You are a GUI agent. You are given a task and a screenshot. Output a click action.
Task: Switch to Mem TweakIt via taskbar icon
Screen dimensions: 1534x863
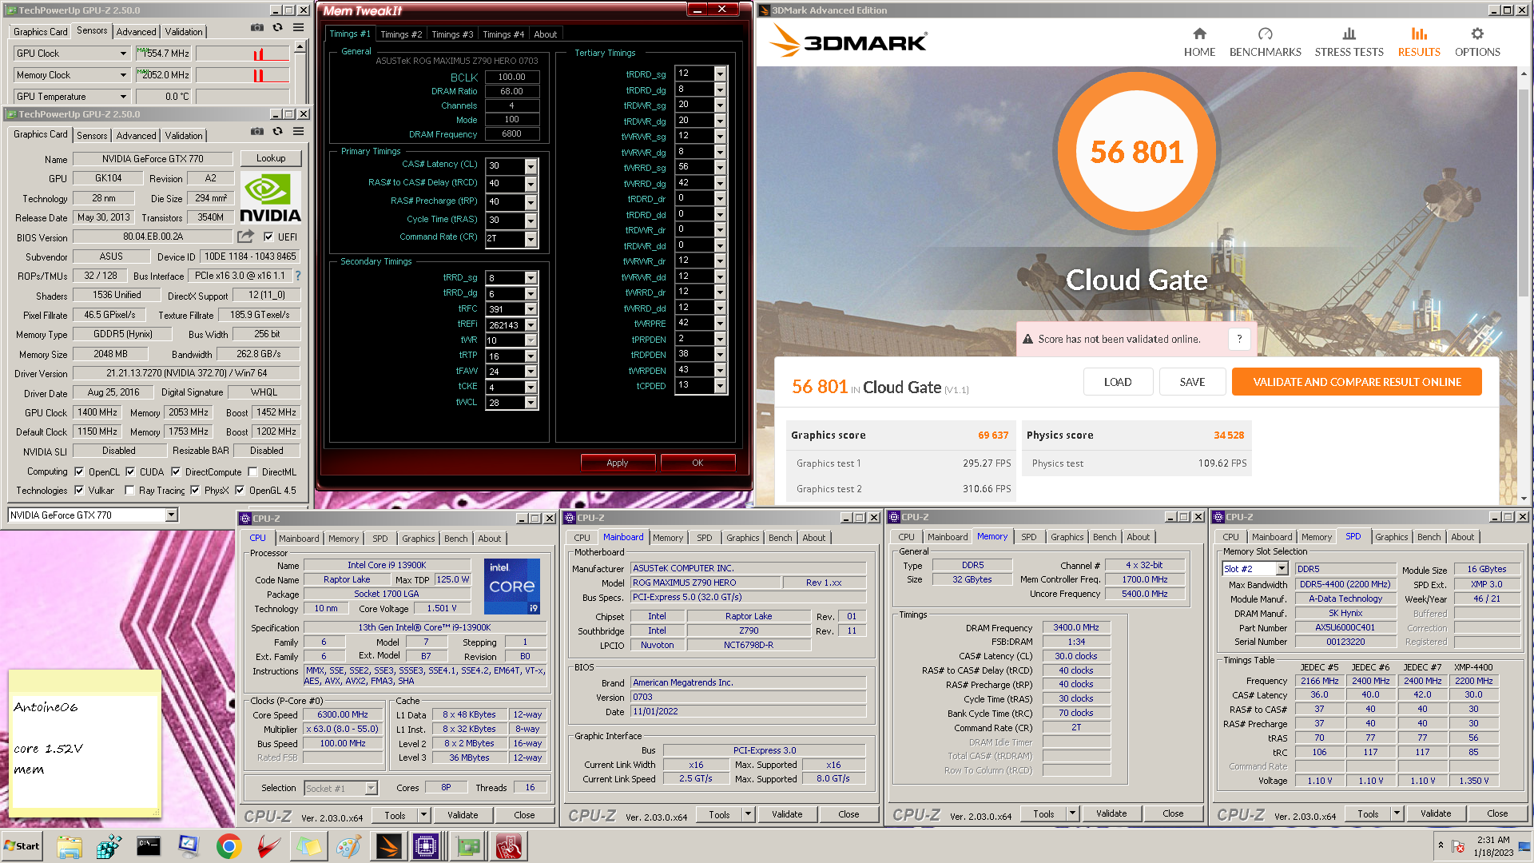509,846
